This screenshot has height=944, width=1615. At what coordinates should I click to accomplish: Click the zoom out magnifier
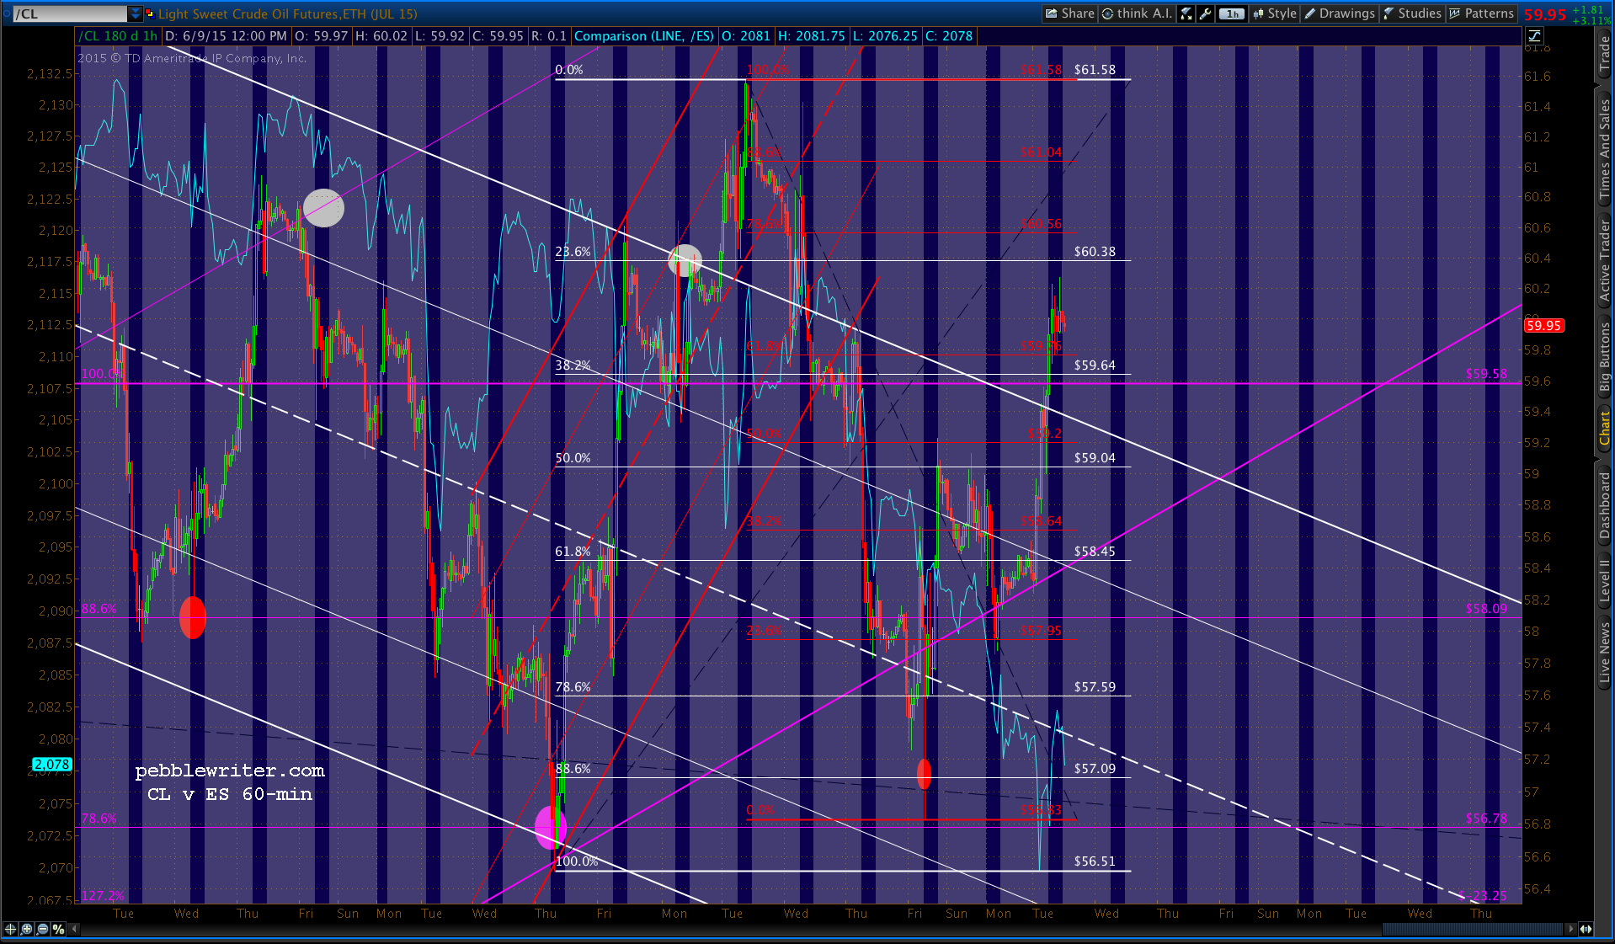pos(43,929)
